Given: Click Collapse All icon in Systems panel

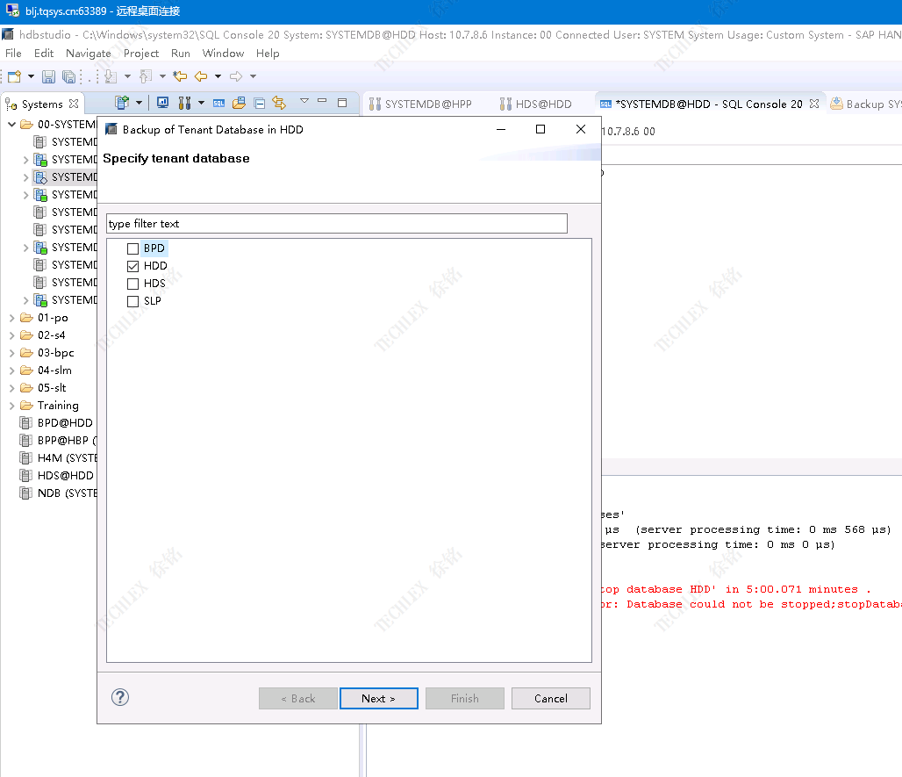Looking at the screenshot, I should pos(260,103).
